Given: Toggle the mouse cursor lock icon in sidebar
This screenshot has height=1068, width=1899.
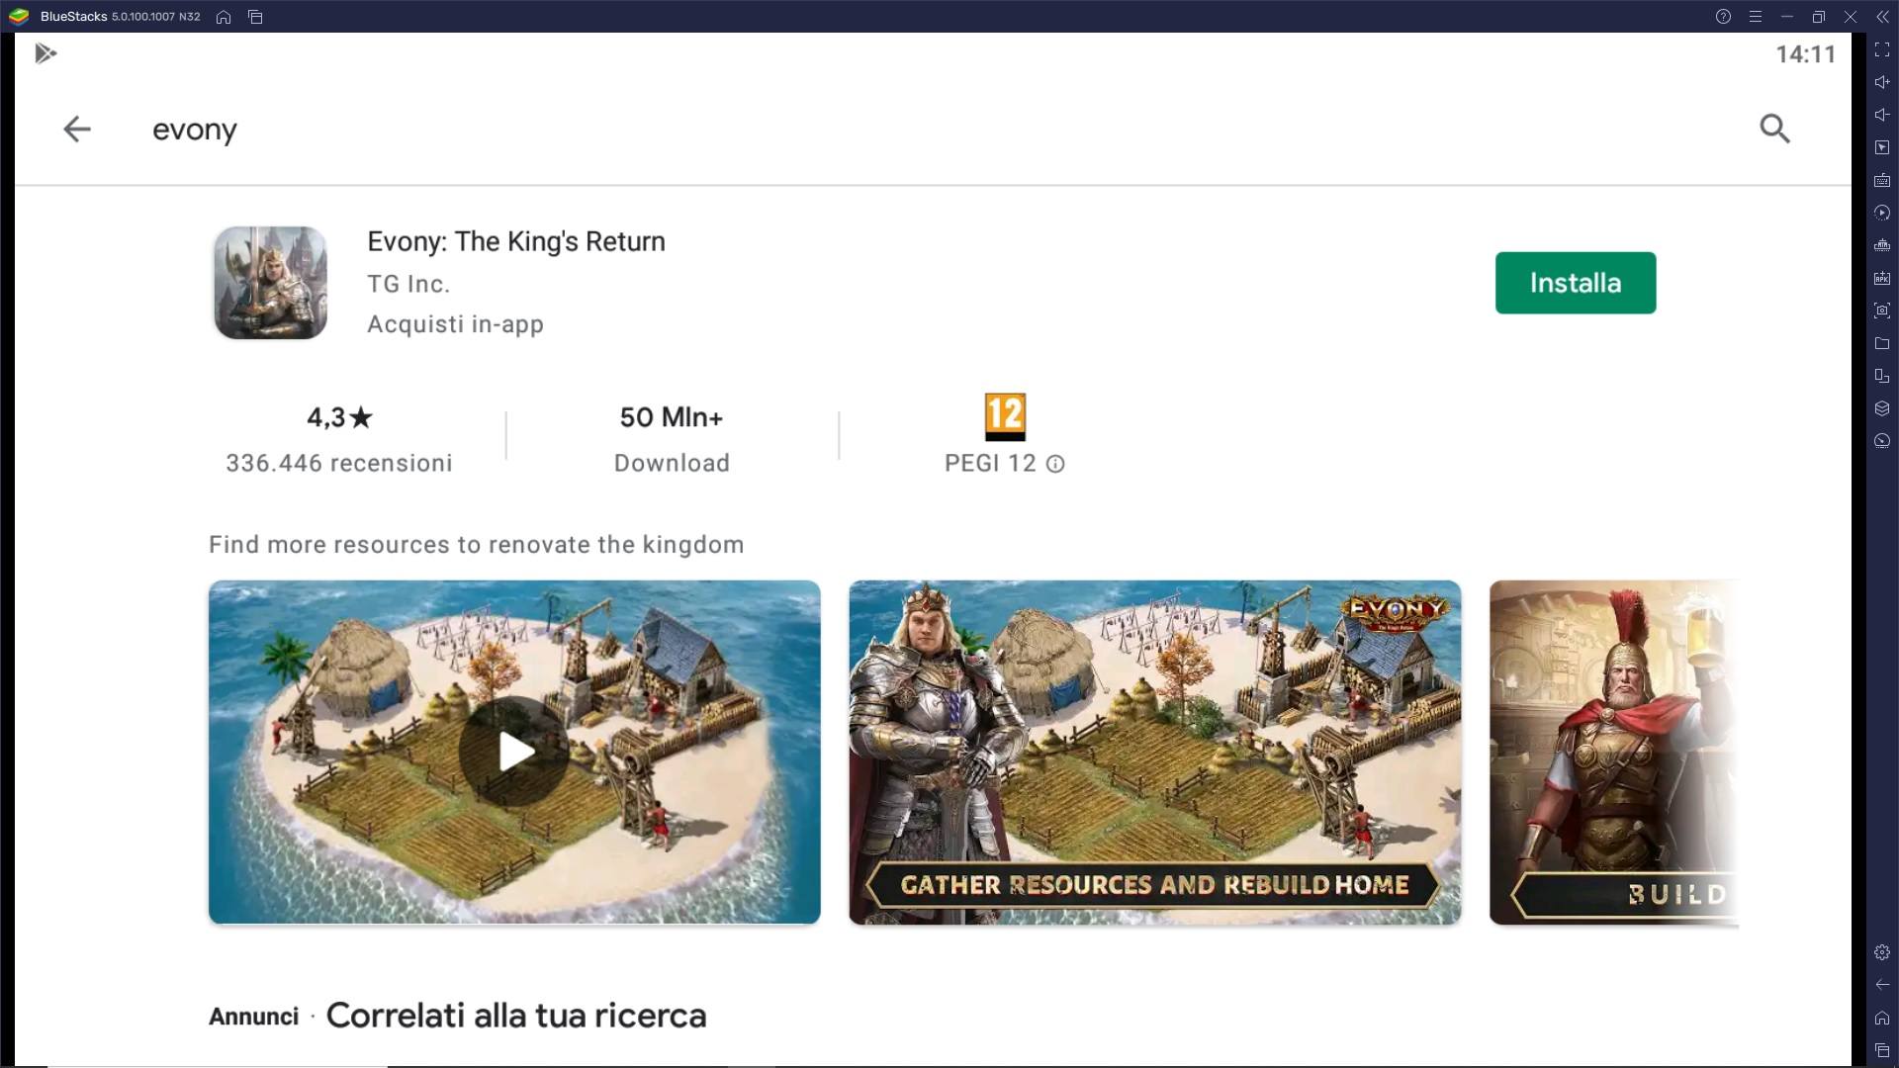Looking at the screenshot, I should tap(1882, 147).
